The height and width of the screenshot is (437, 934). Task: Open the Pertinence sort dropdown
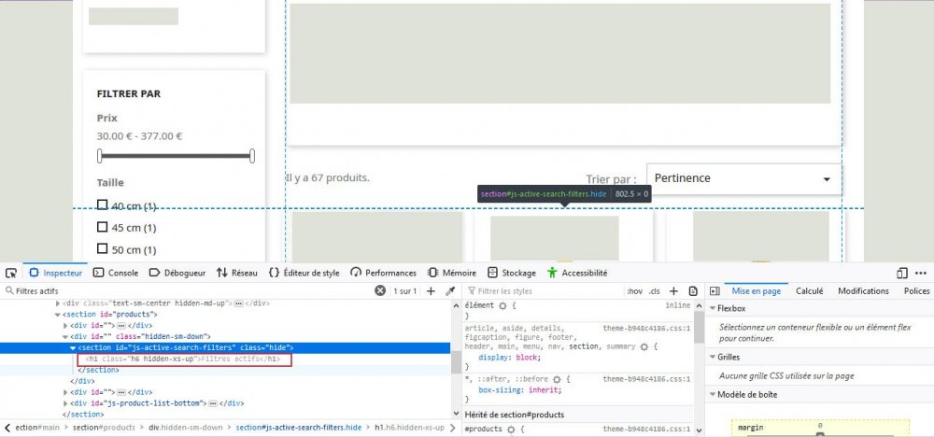(x=743, y=178)
